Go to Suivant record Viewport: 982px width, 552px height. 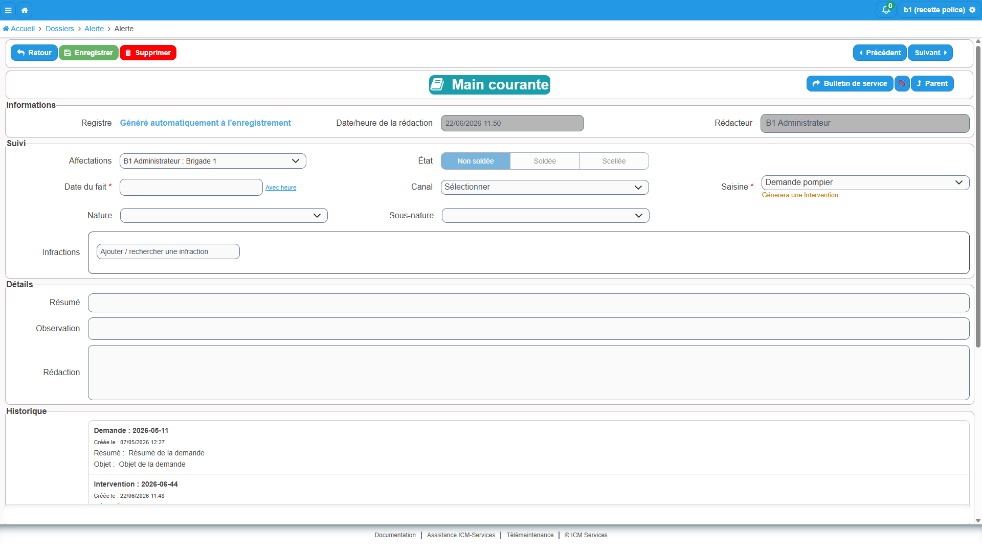[x=930, y=53]
